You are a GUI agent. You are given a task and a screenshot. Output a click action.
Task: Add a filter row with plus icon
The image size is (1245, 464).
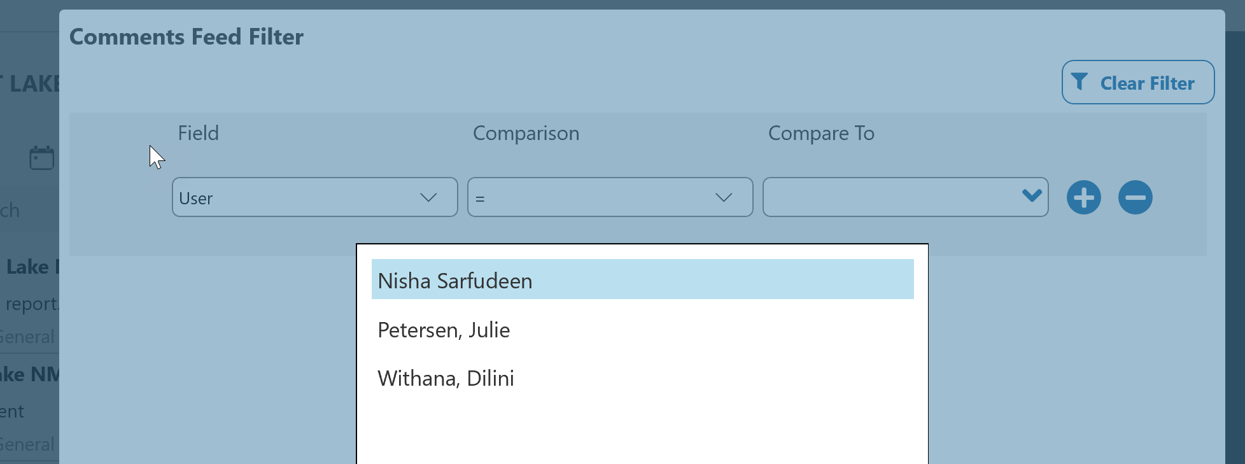point(1083,197)
